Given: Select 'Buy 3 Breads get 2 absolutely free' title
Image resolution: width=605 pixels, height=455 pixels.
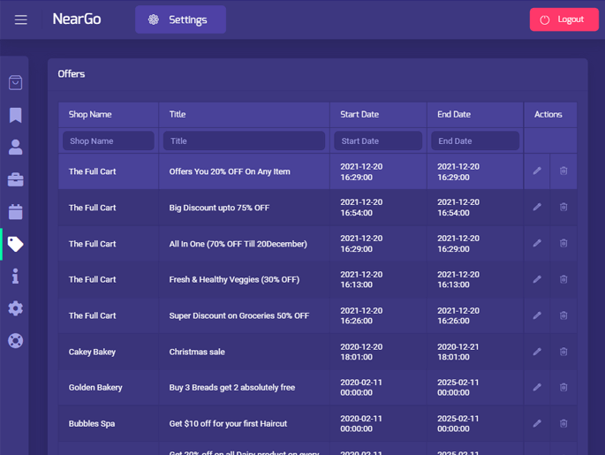Looking at the screenshot, I should (x=232, y=388).
